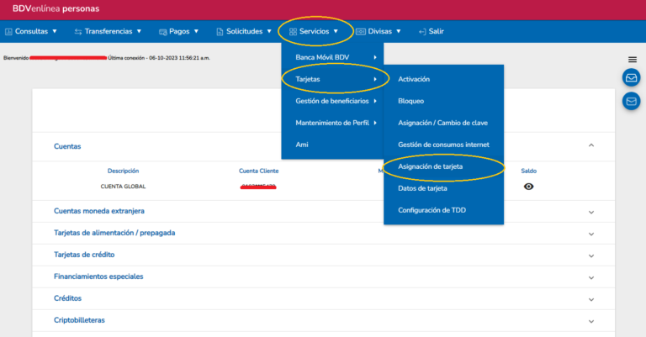Open Banca Móvil BDV submenu

point(332,57)
